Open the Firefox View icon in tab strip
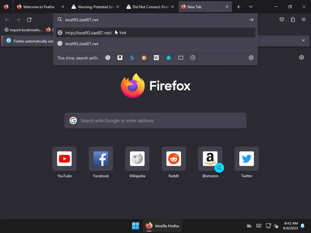 (6, 7)
